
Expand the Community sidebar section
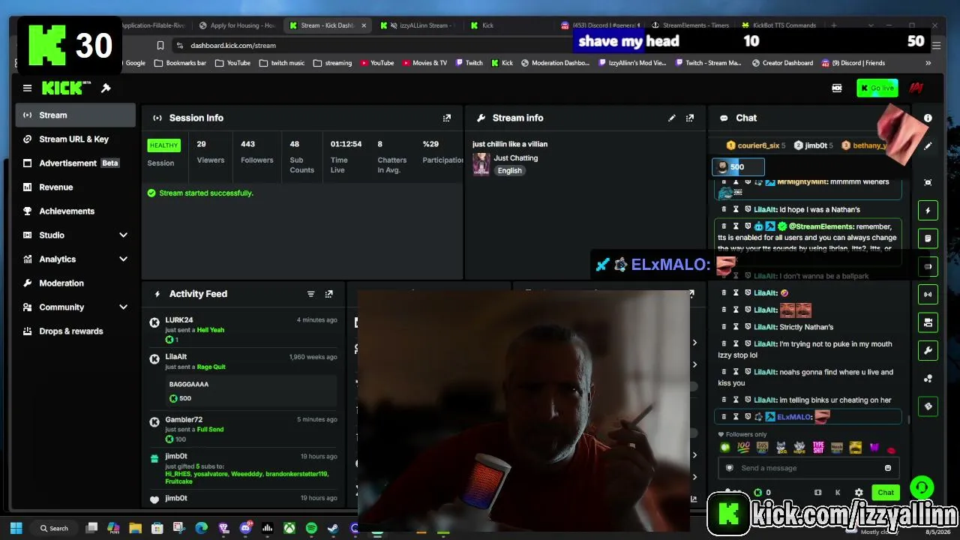click(123, 307)
